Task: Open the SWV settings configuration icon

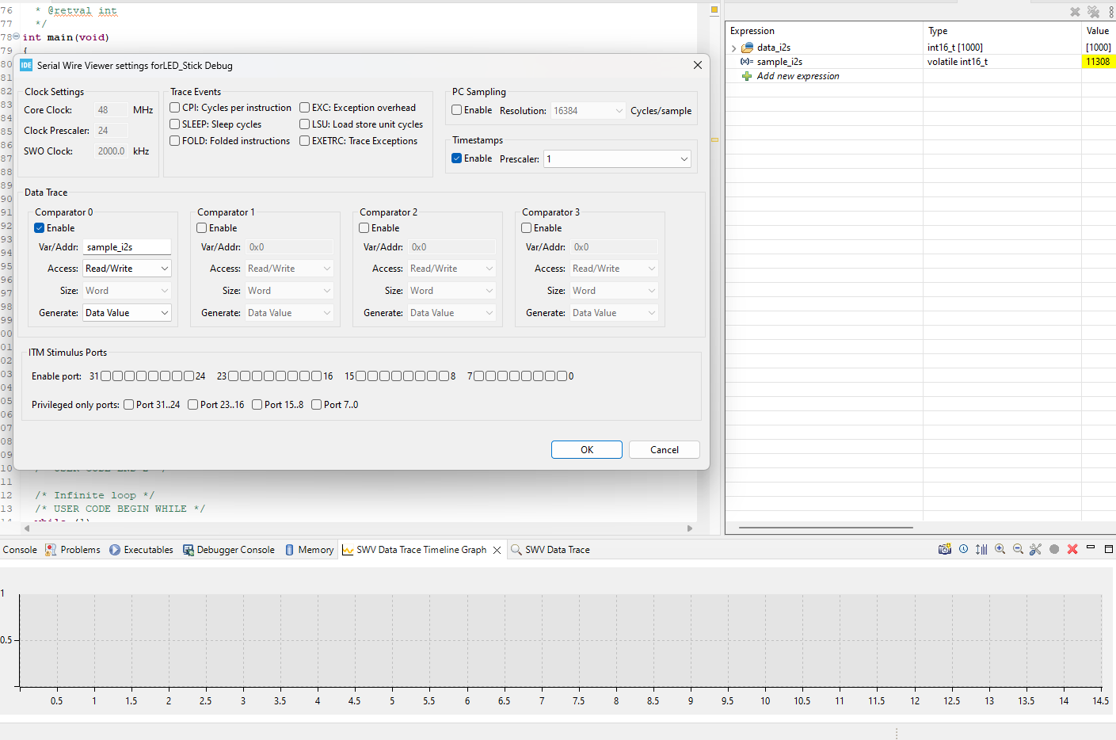Action: pyautogui.click(x=1036, y=548)
